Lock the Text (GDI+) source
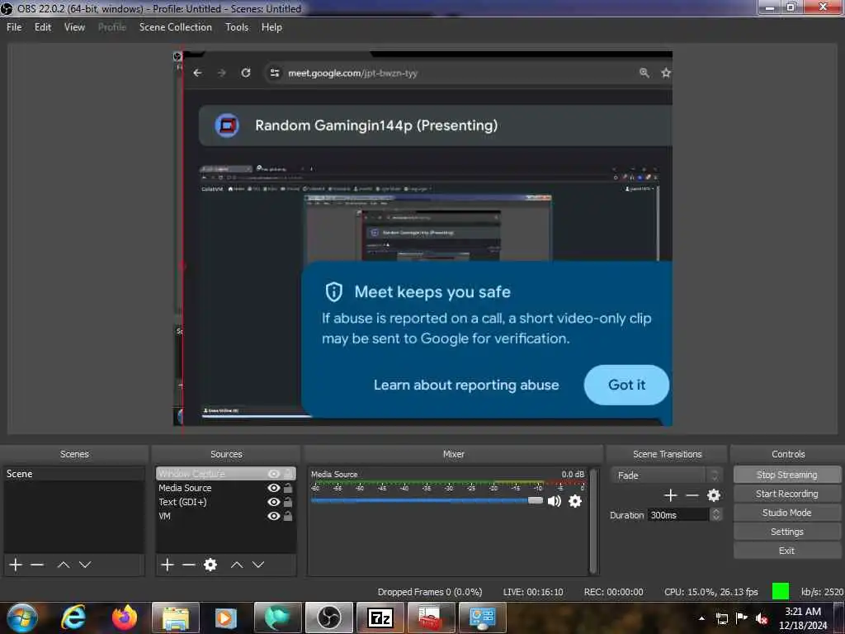The width and height of the screenshot is (845, 634). pos(288,502)
